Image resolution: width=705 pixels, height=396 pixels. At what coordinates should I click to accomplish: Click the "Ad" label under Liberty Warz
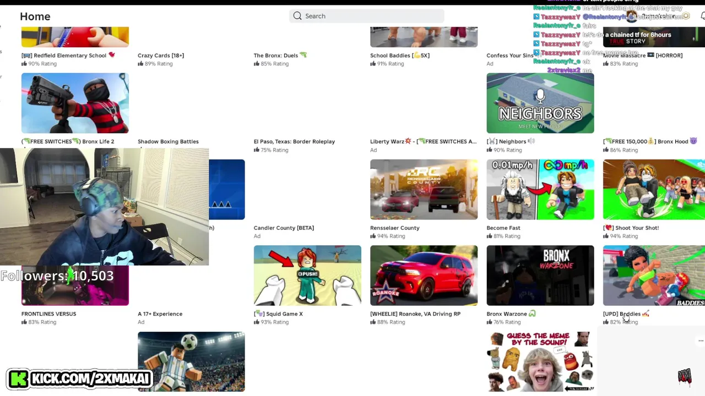(373, 150)
